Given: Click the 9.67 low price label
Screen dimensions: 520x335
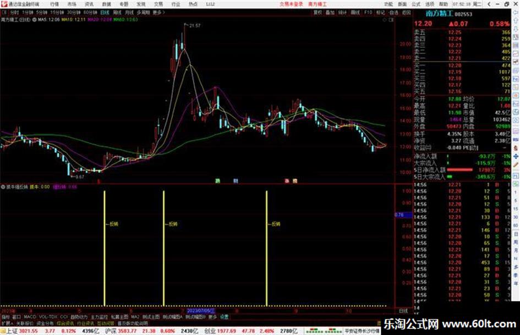Looking at the screenshot, I should tap(80, 177).
